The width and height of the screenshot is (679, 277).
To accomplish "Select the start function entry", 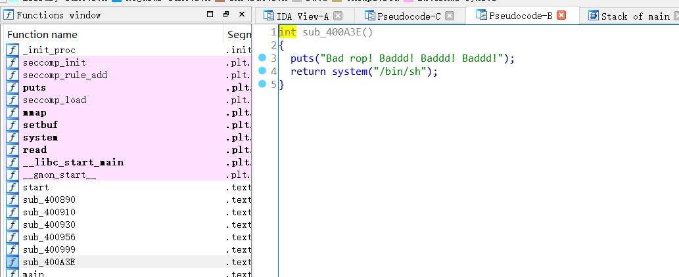I will (128, 187).
